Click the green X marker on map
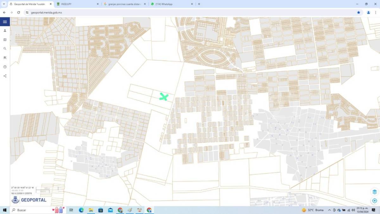This screenshot has height=214, width=380. [164, 97]
